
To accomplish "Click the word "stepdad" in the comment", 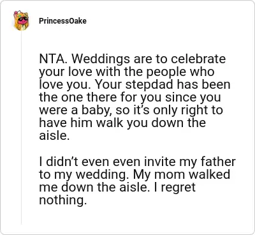I will [149, 85].
